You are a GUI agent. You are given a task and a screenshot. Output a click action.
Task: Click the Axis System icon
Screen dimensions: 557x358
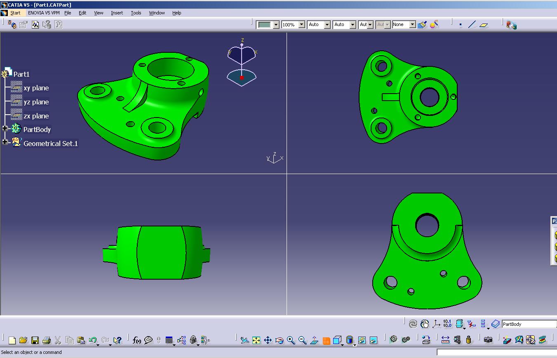pyautogui.click(x=437, y=324)
